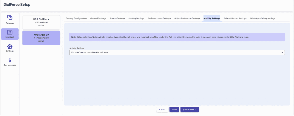This screenshot has height=116, width=294.
Task: Select the USA DialForce number card
Action: click(x=41, y=22)
